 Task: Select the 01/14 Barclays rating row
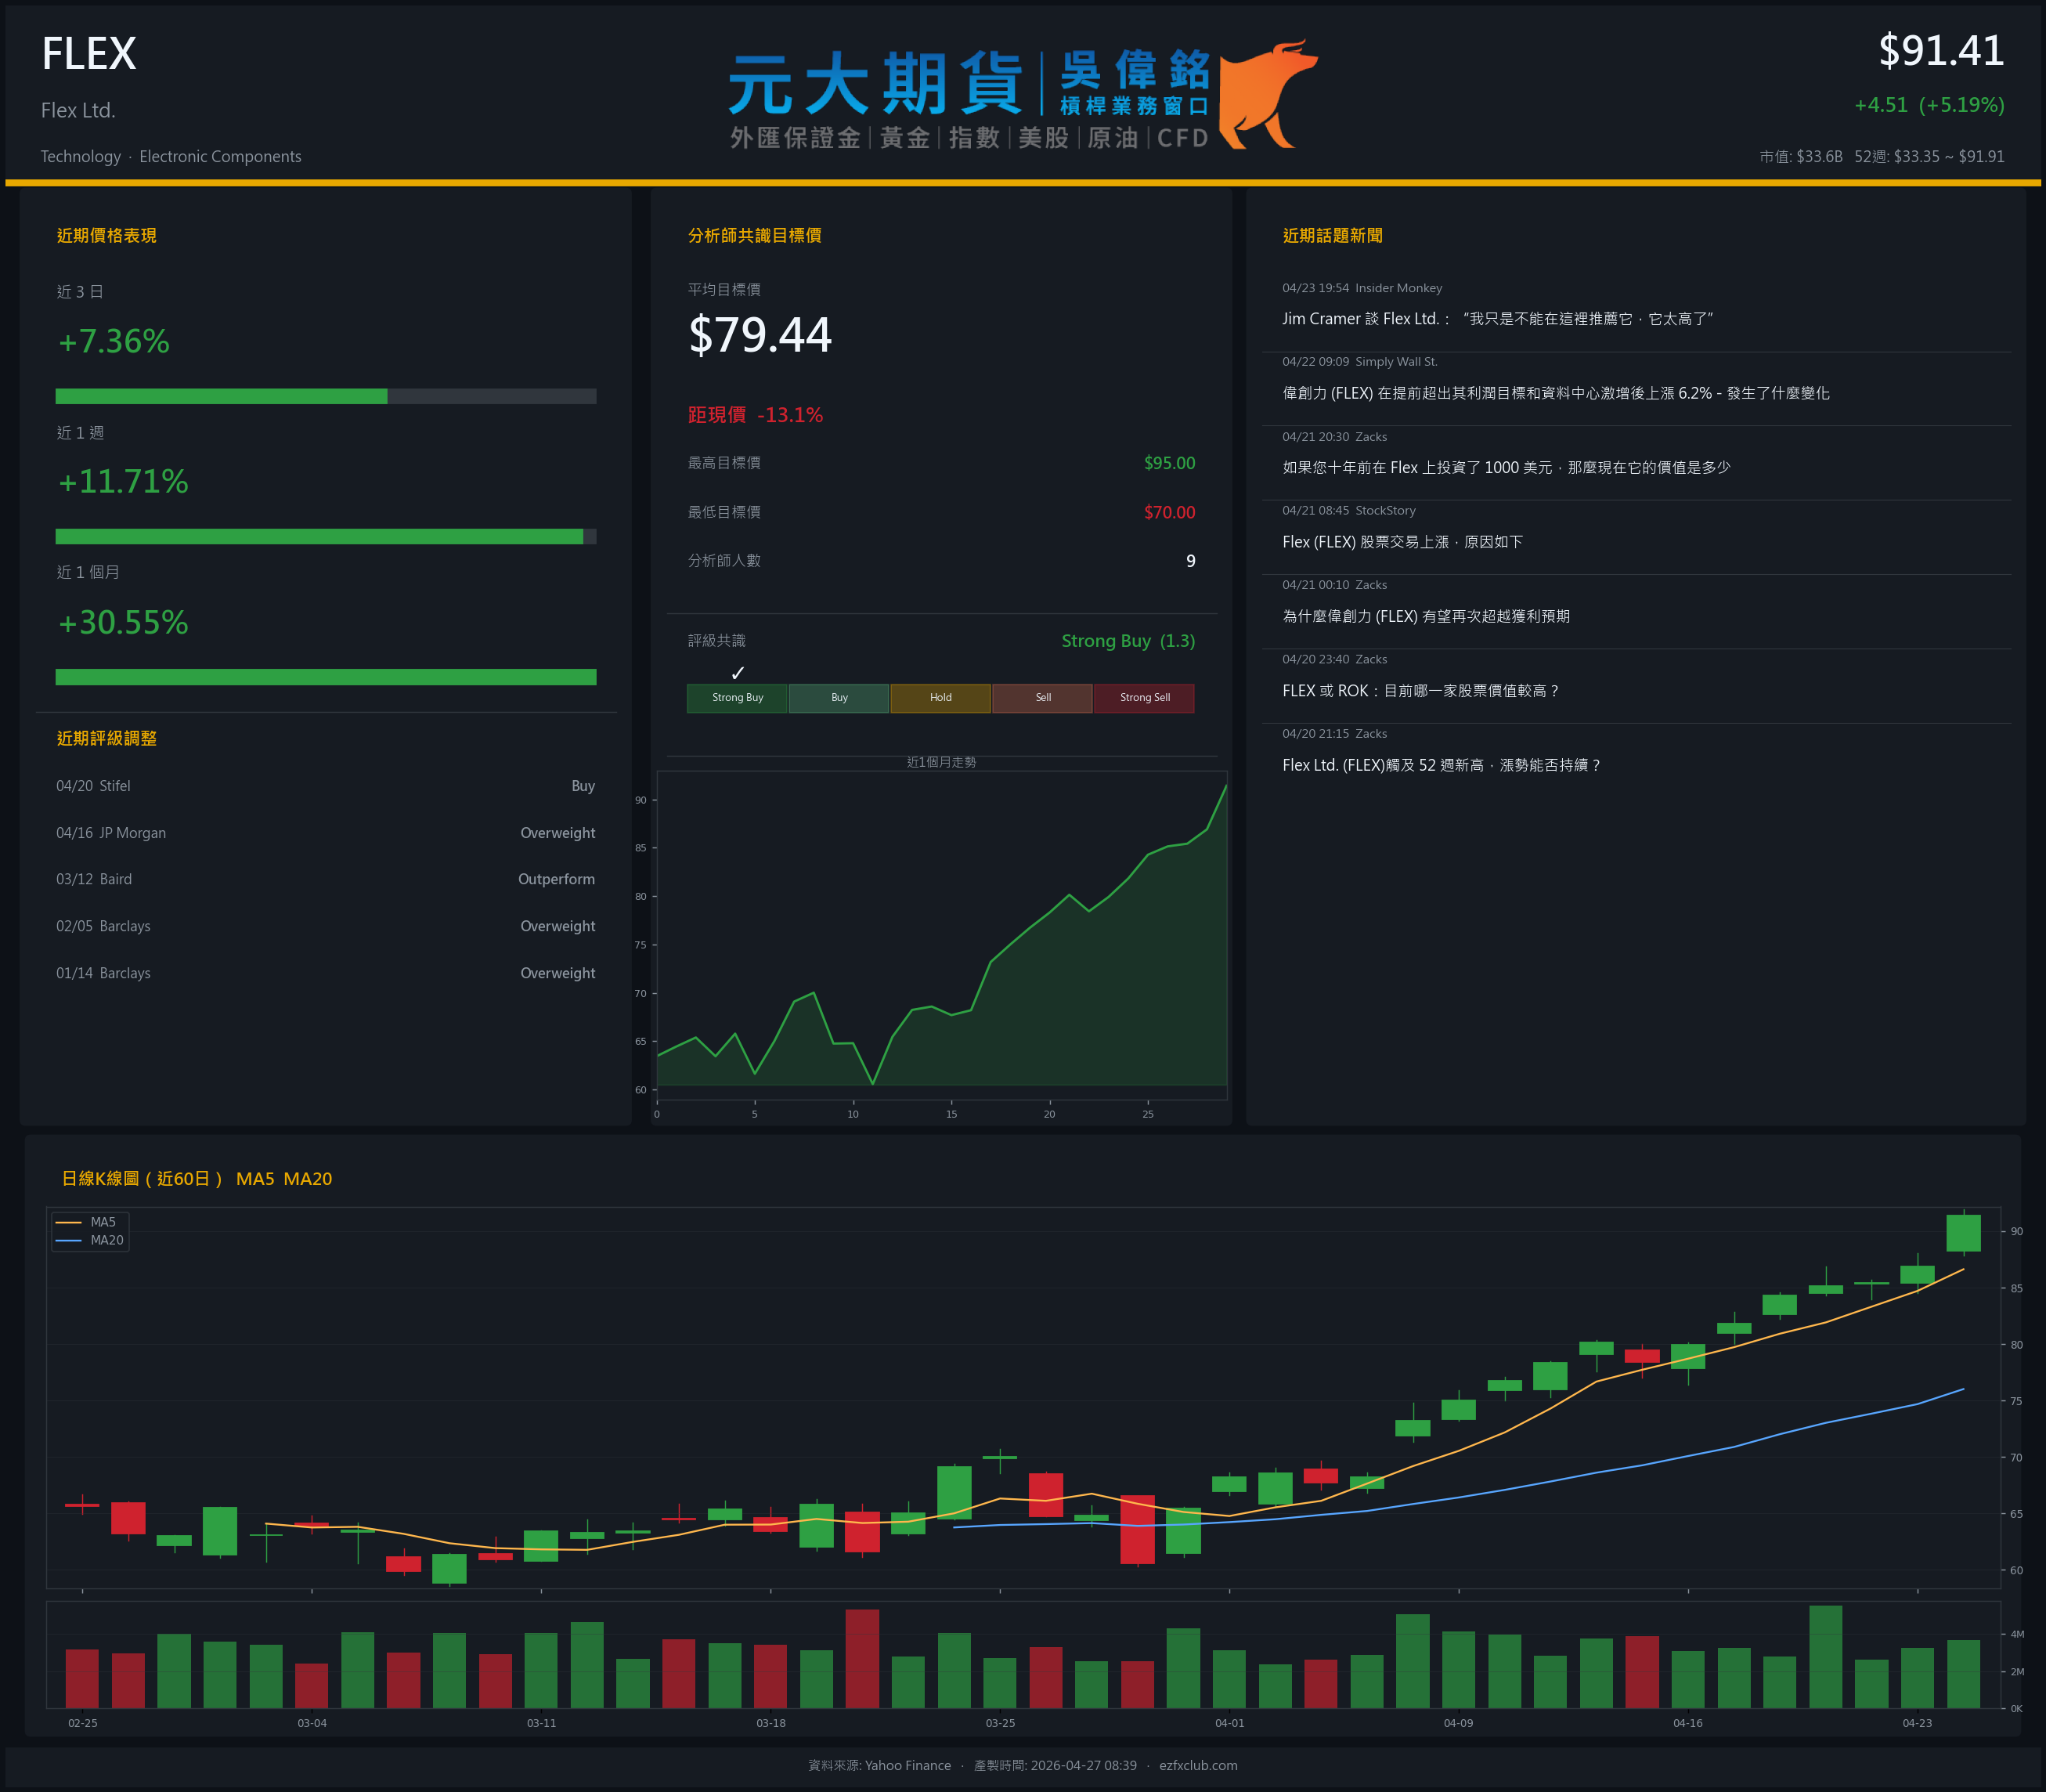click(x=326, y=973)
